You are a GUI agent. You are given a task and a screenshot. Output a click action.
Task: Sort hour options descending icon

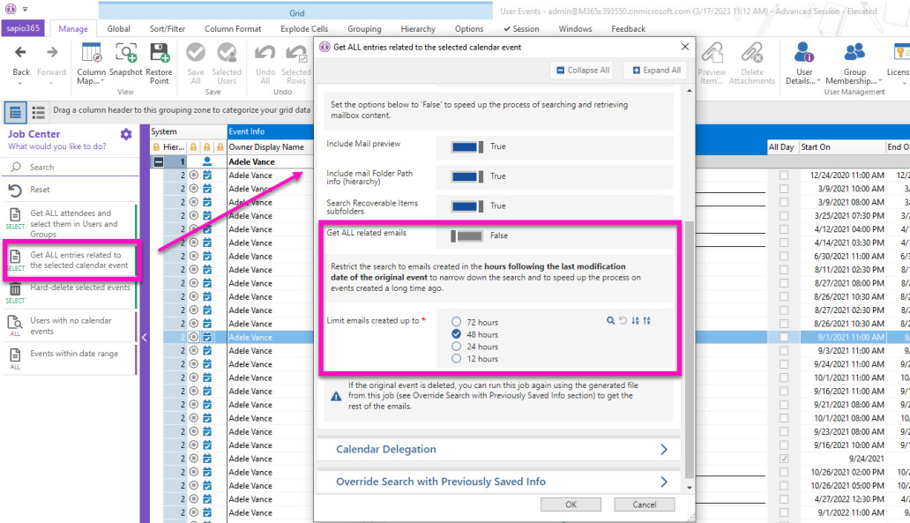[x=646, y=320]
